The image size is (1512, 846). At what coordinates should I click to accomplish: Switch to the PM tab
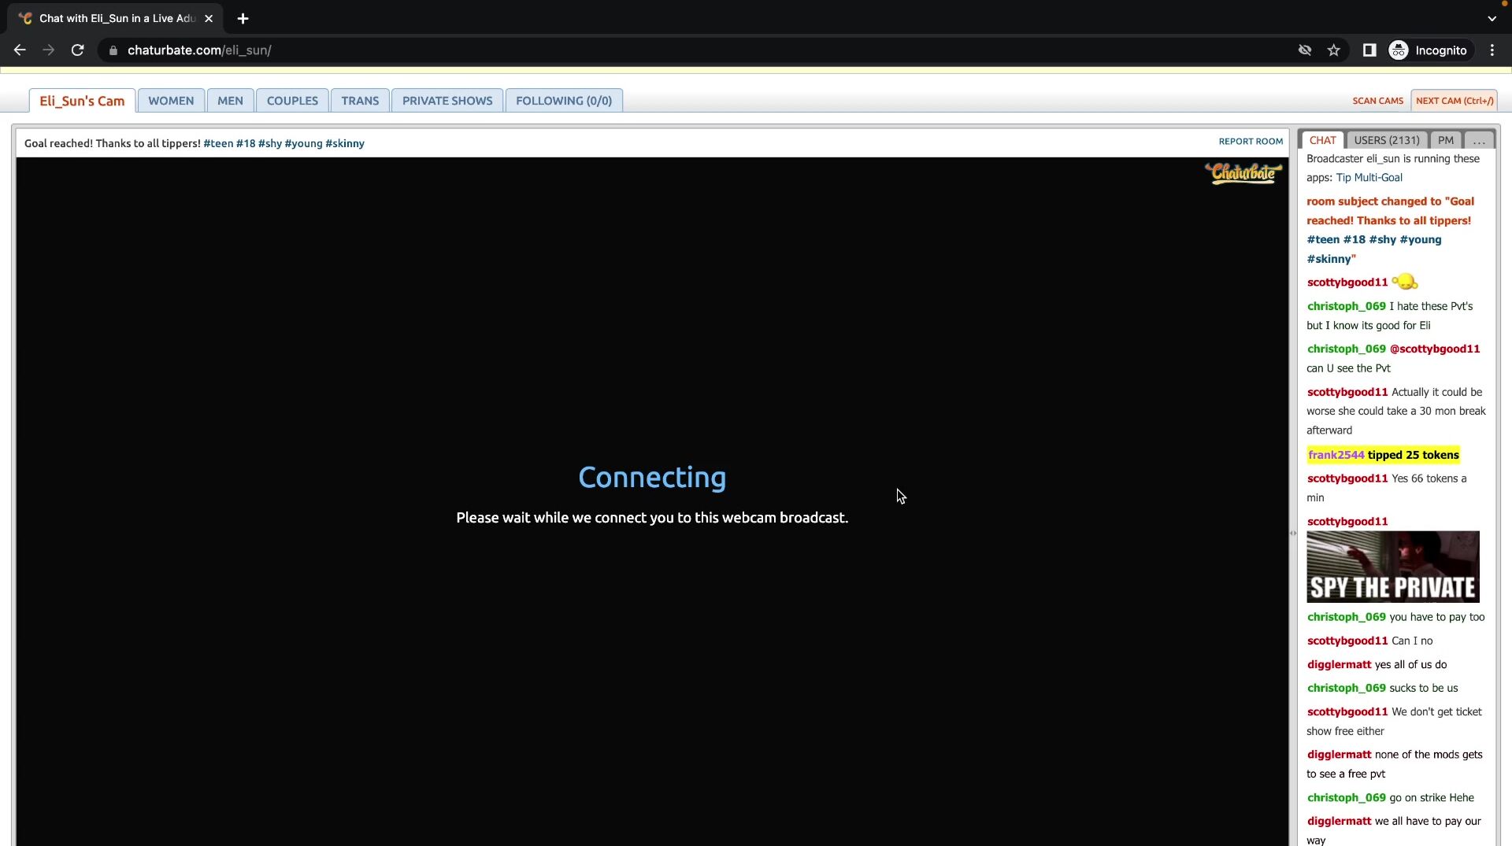1446,140
